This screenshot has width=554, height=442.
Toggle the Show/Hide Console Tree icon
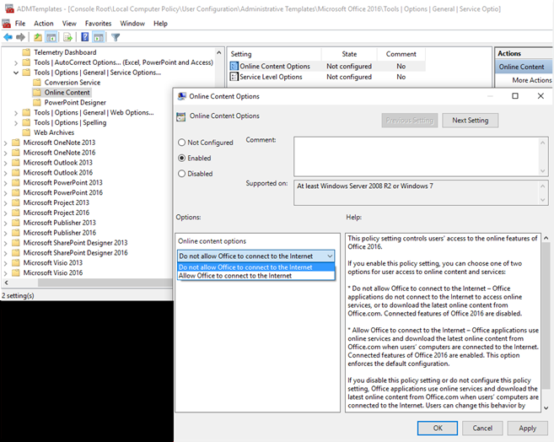coord(51,37)
